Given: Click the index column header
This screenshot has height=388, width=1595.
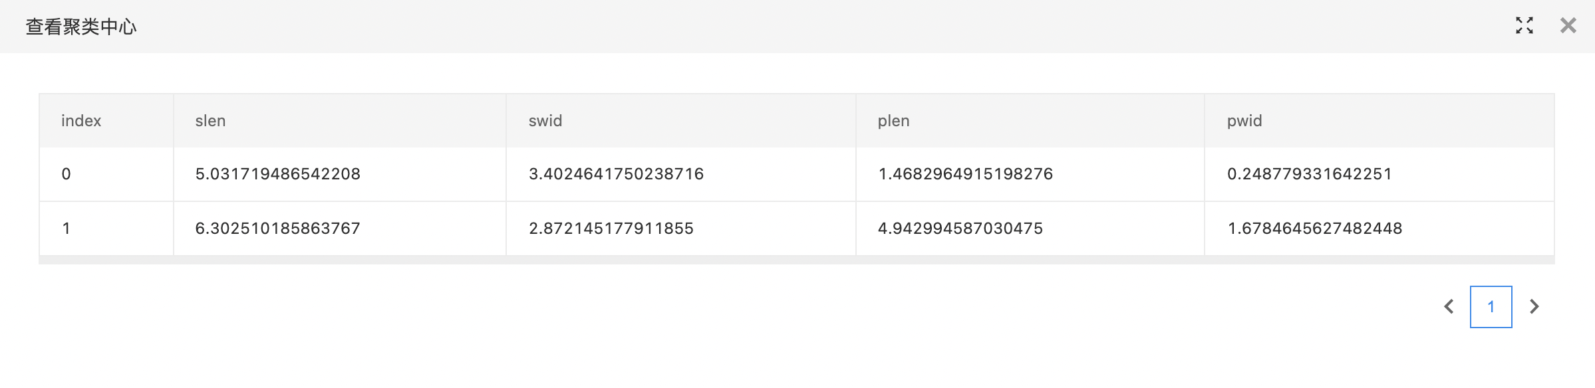Looking at the screenshot, I should (81, 121).
